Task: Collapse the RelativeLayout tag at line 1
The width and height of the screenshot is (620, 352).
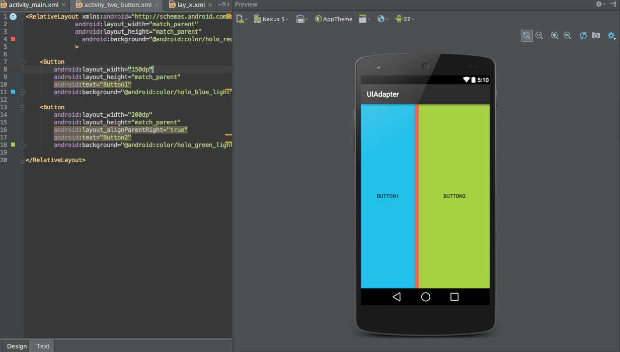Action: 23,17
